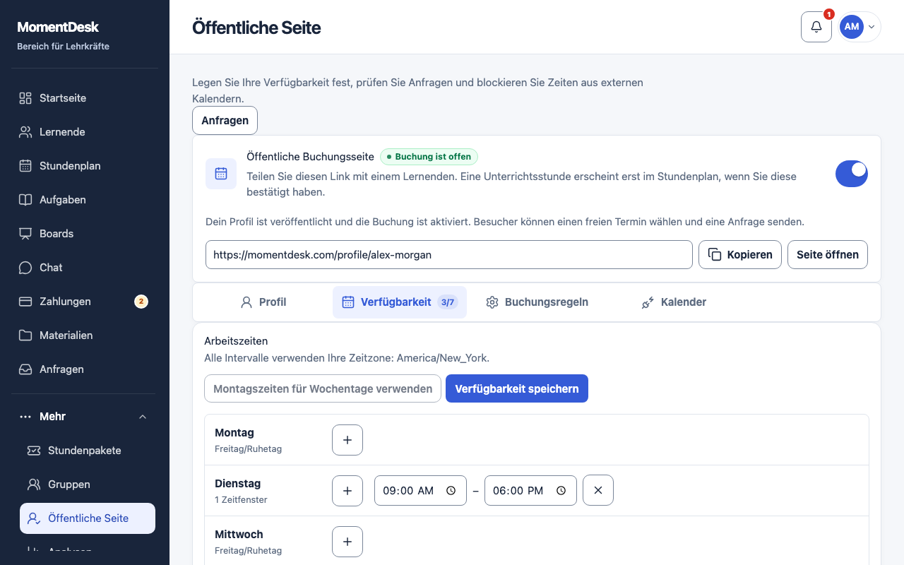
Task: Click the Aufgaben book icon
Action: 25,200
